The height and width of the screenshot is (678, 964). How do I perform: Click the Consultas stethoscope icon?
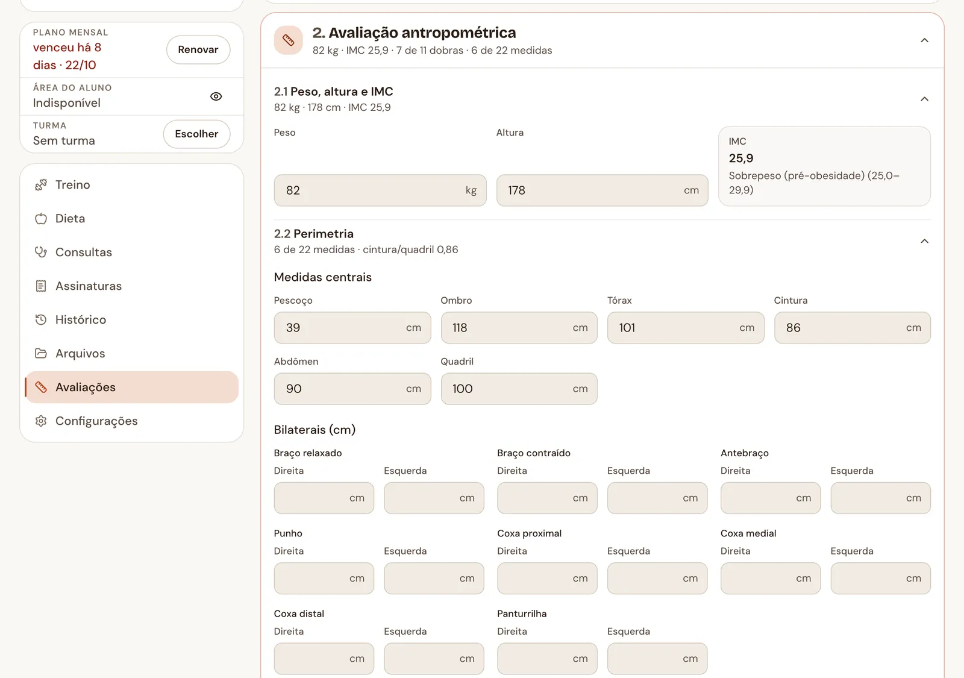(41, 253)
